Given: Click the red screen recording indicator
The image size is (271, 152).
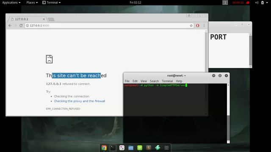Looking at the screenshot, I should point(241,3).
